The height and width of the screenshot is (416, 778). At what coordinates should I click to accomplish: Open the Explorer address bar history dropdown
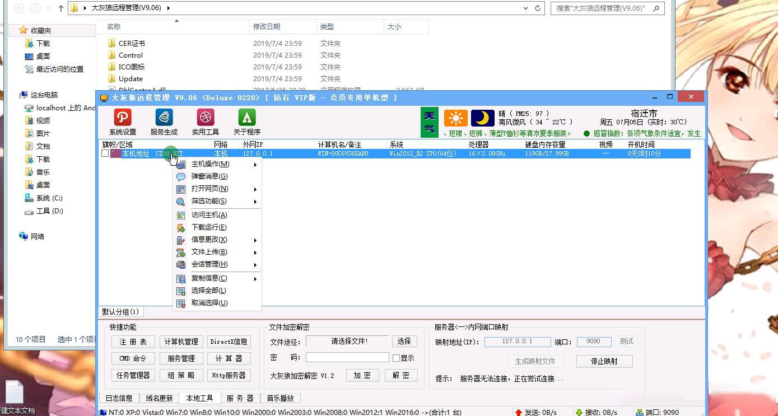click(525, 8)
